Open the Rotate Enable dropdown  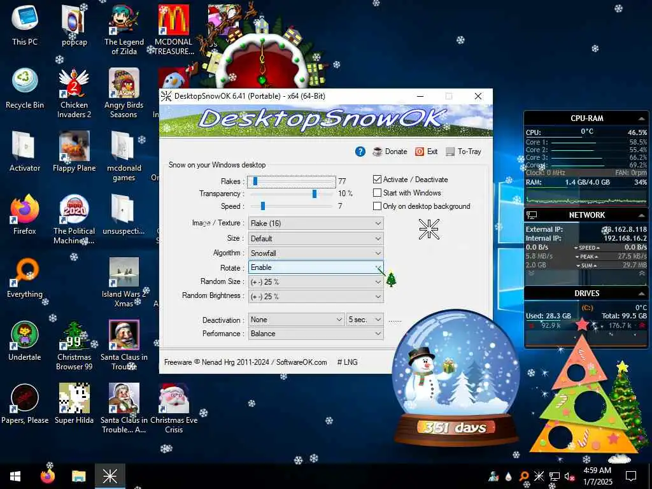316,267
